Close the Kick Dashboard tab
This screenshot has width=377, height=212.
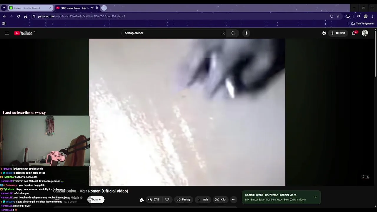pos(50,8)
